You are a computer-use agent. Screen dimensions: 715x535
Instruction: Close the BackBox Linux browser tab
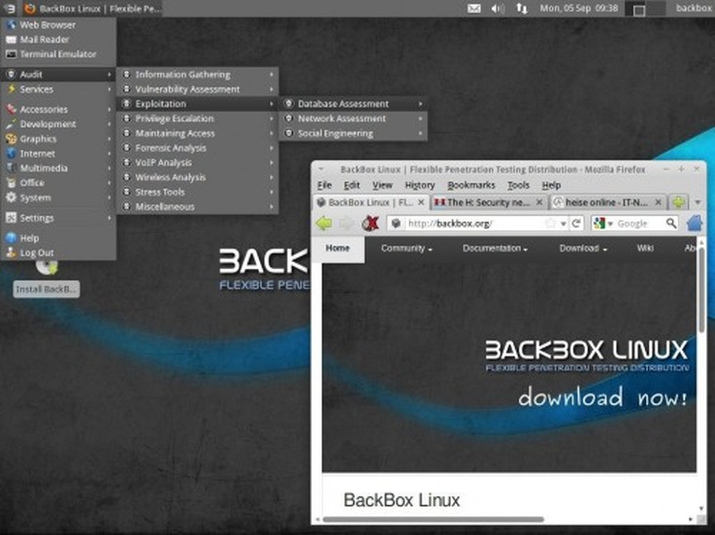tap(421, 203)
